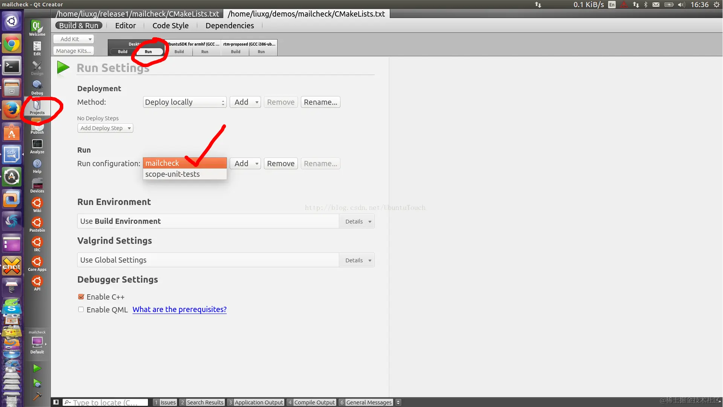Select scope-unit-tests run configuration
Viewport: 723px width, 407px height.
(x=172, y=174)
